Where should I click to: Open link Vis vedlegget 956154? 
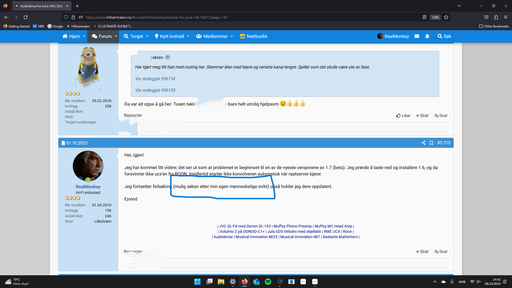tap(155, 79)
